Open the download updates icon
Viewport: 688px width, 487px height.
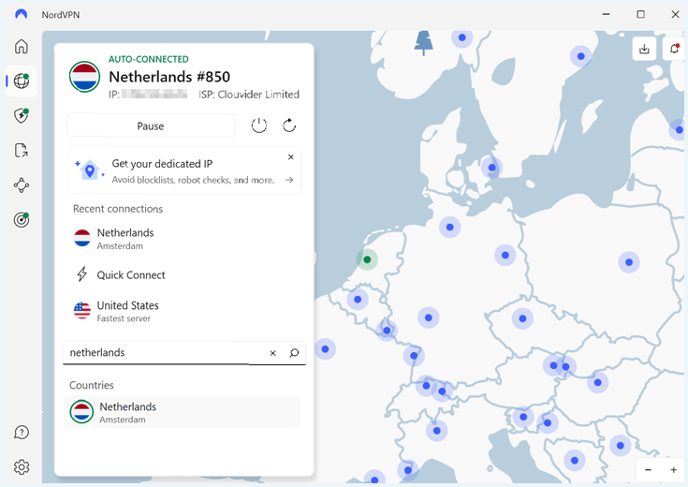(644, 49)
